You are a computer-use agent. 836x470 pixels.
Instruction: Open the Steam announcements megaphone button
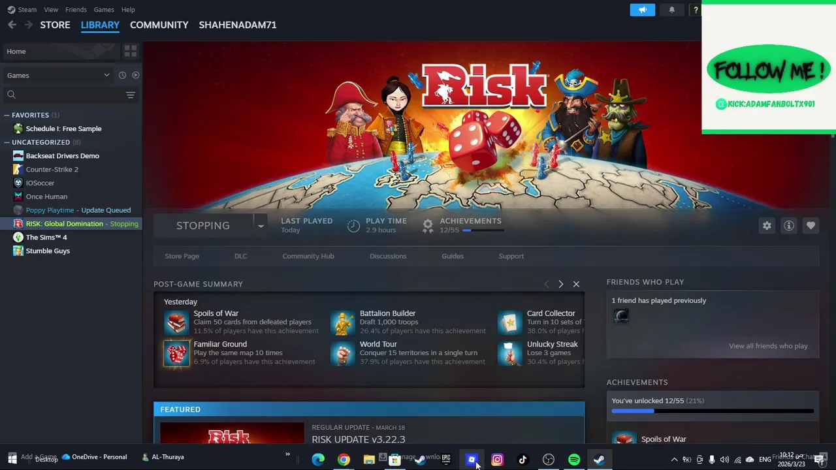click(x=643, y=10)
